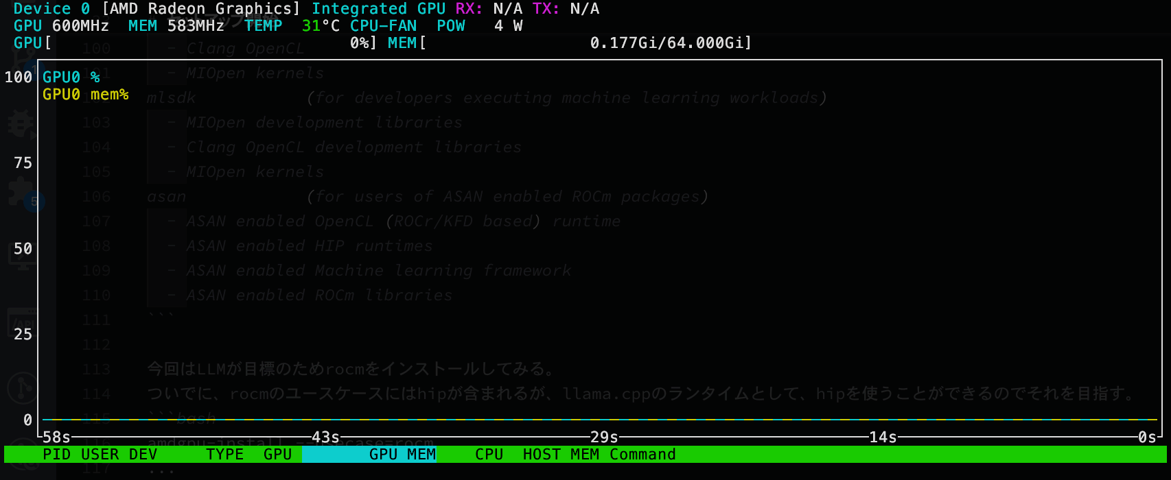Screen dimensions: 1171x480
Task: Click the '43s' time axis label
Action: click(326, 437)
